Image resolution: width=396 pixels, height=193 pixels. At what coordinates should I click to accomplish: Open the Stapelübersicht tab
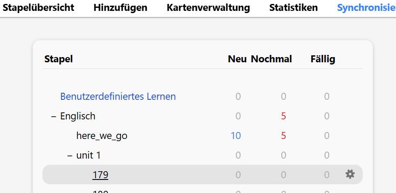[x=38, y=7]
